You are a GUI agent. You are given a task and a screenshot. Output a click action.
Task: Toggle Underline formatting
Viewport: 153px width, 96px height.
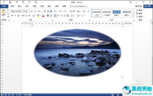(18, 15)
